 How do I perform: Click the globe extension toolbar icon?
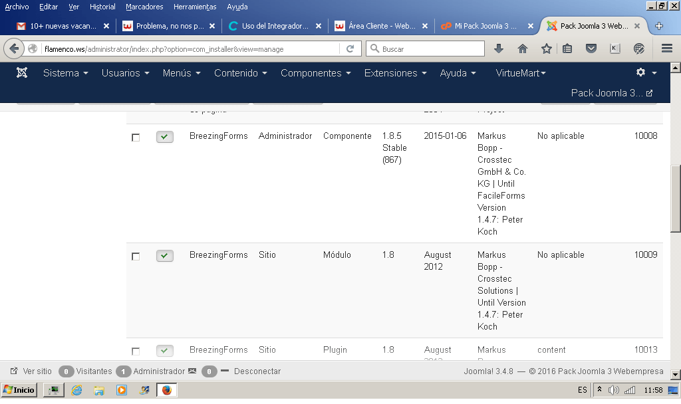pos(639,49)
